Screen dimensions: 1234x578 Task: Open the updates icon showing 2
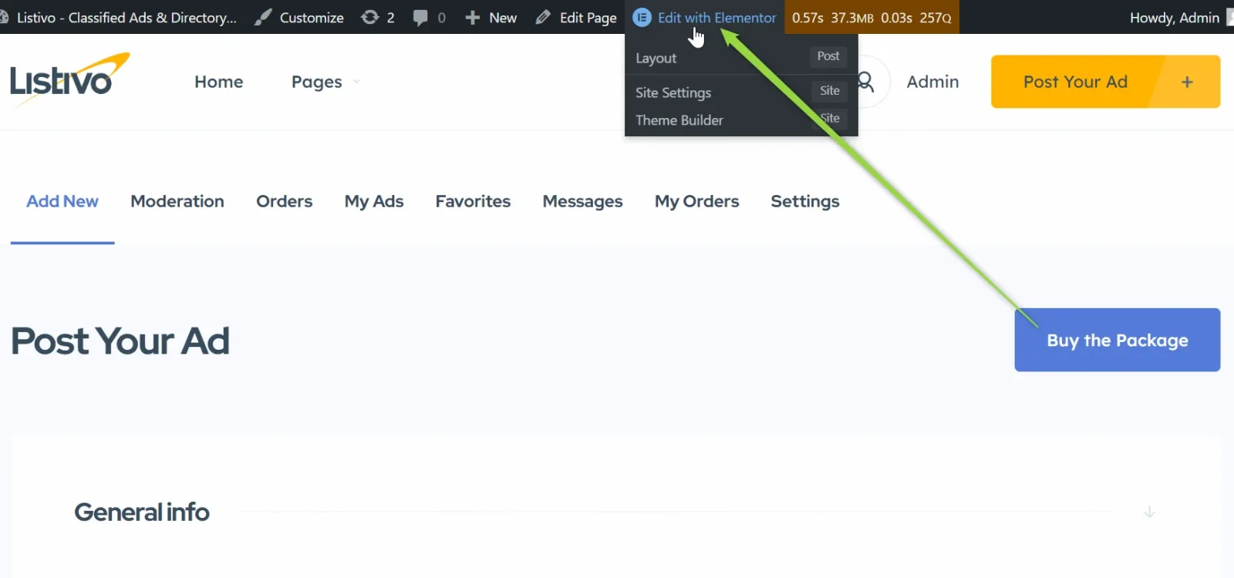click(370, 17)
